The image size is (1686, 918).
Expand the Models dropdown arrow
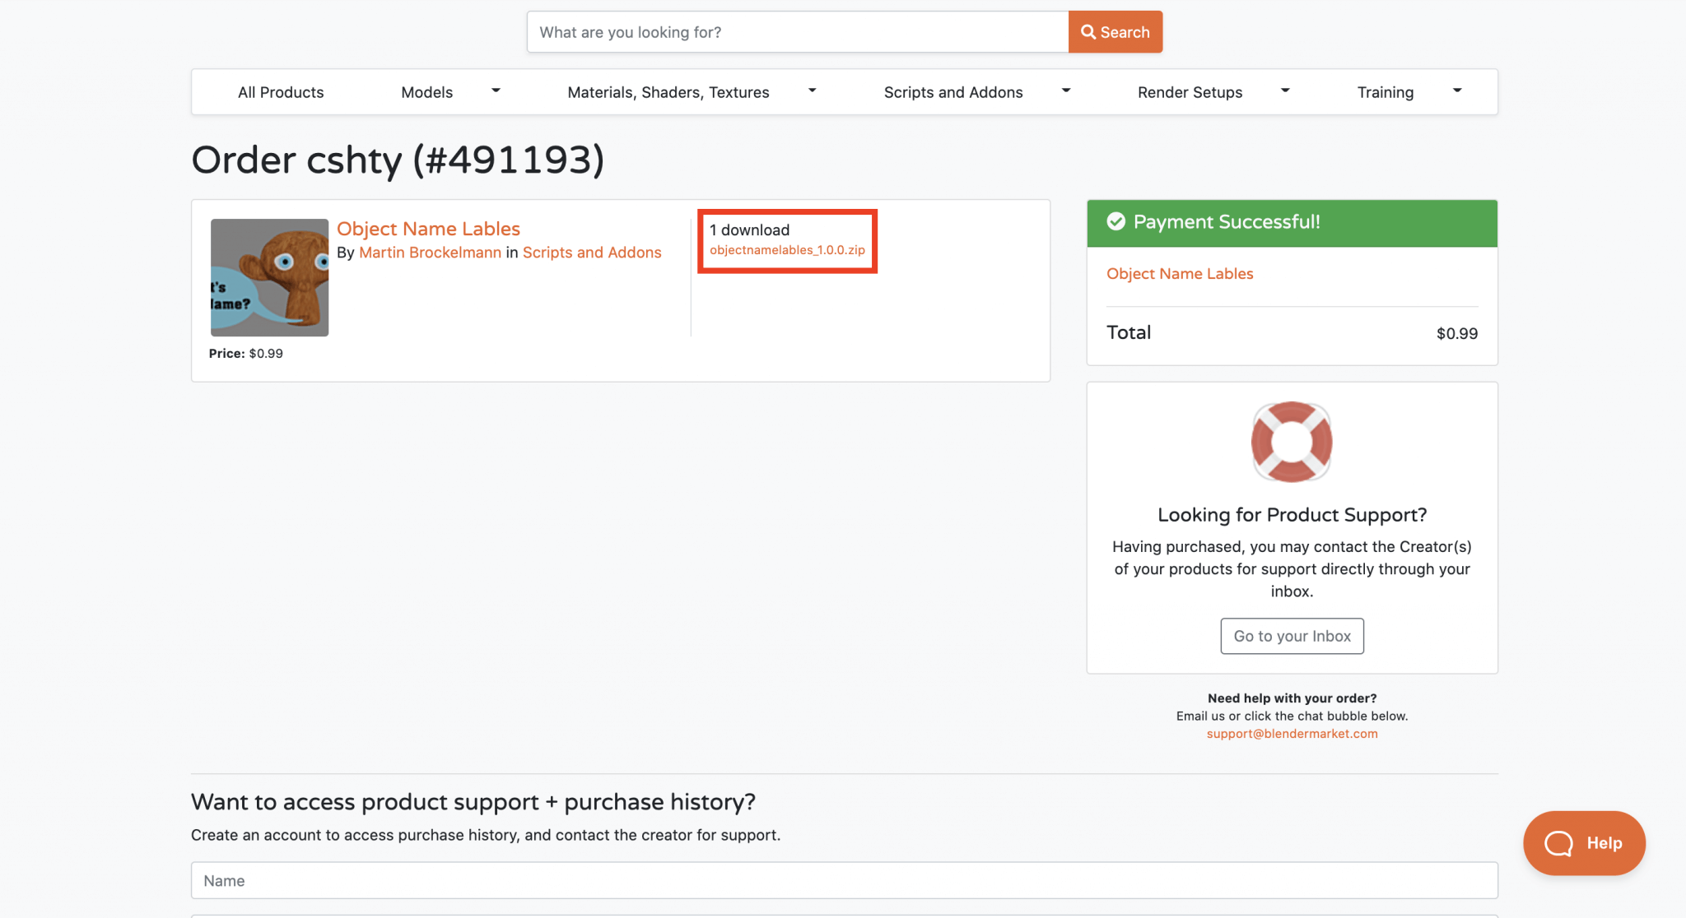pyautogui.click(x=496, y=91)
